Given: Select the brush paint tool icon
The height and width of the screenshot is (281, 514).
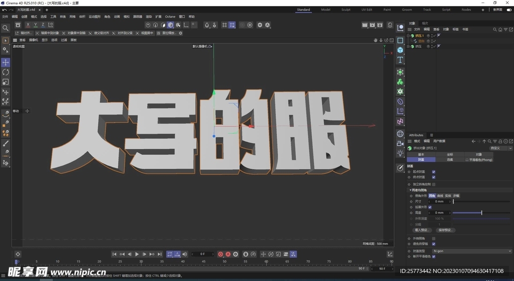Looking at the screenshot, I should click(6, 143).
